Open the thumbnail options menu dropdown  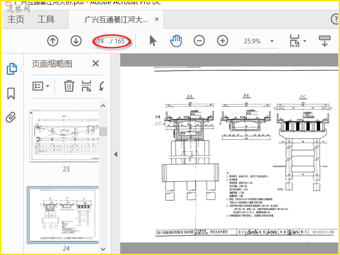41,86
